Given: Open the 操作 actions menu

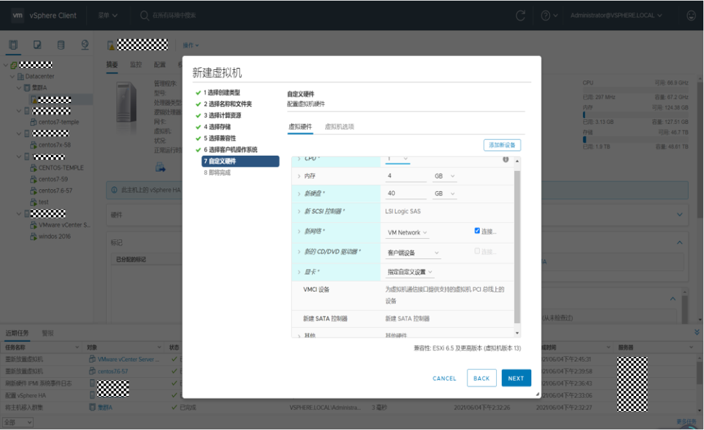Looking at the screenshot, I should pos(190,46).
